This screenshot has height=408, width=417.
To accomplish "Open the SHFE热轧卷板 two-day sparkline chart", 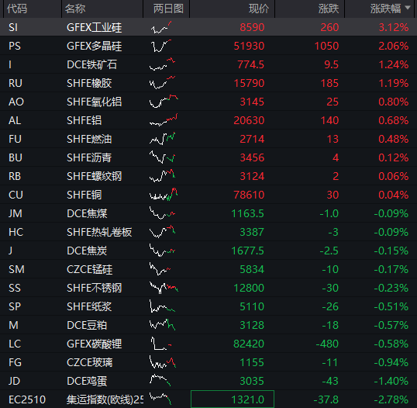I will click(162, 232).
